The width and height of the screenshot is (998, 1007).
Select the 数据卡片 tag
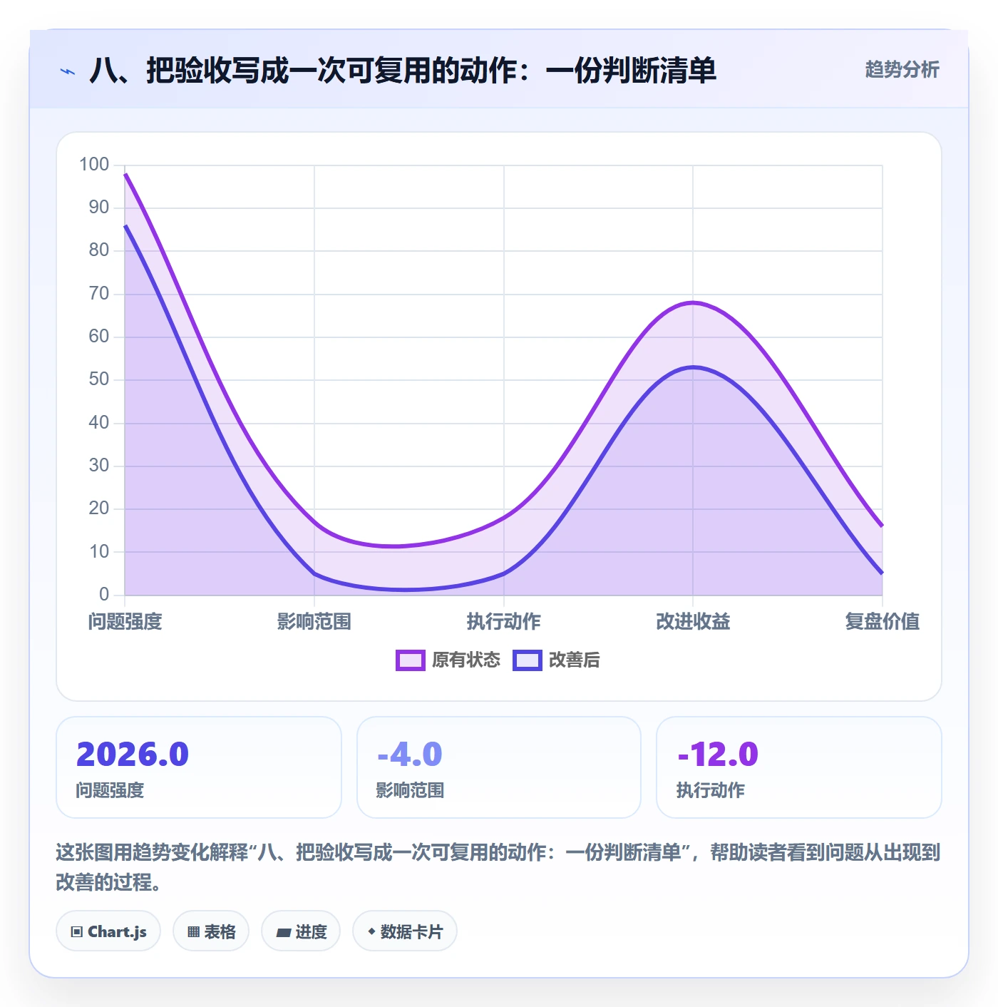(x=405, y=931)
